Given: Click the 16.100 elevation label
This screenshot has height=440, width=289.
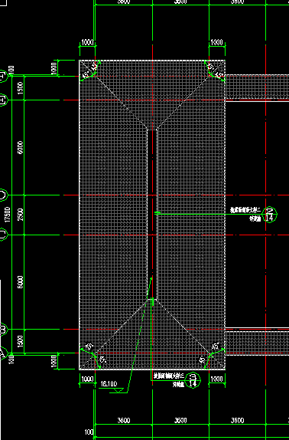Looking at the screenshot, I should (x=109, y=383).
